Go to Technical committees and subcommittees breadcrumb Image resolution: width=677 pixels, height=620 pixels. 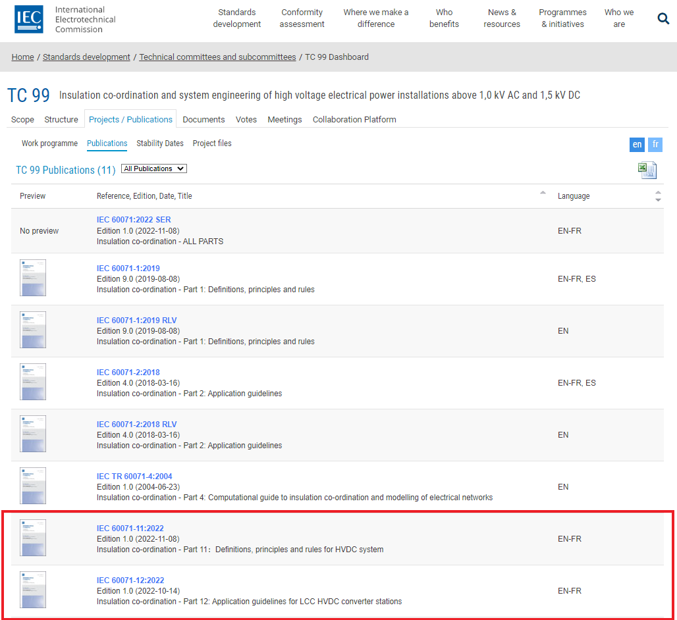(217, 57)
